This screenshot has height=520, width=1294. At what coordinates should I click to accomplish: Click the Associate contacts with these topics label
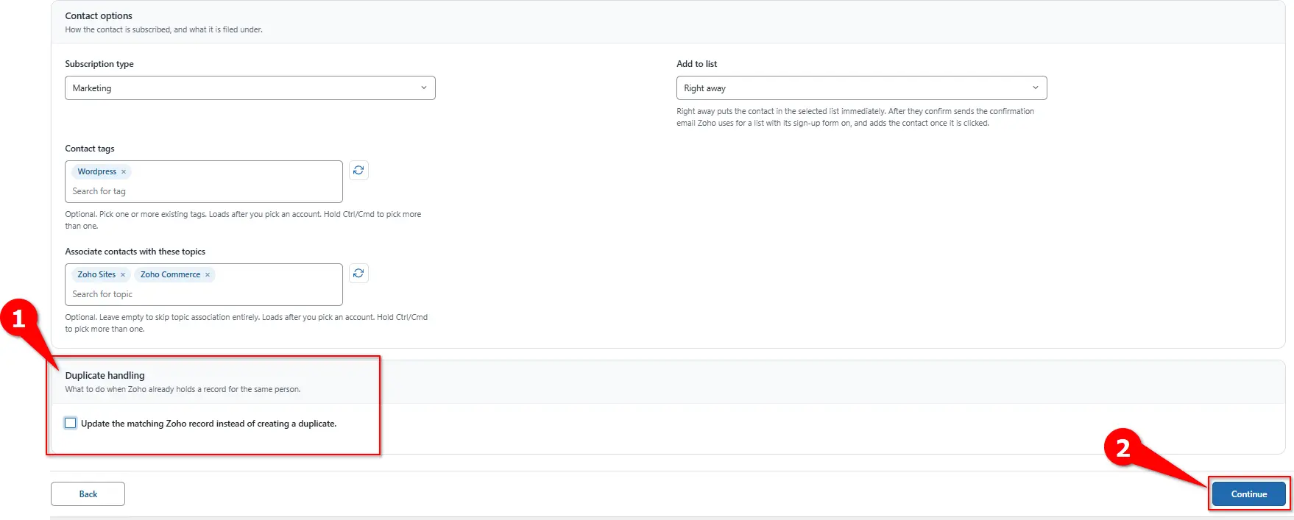135,252
